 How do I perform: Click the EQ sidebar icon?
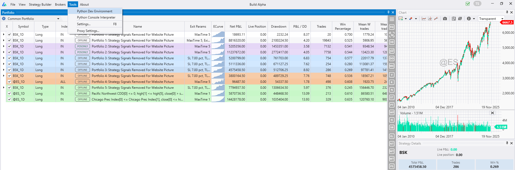[392, 27]
